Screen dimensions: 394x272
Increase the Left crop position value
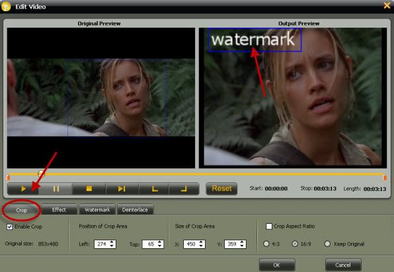pyautogui.click(x=112, y=242)
